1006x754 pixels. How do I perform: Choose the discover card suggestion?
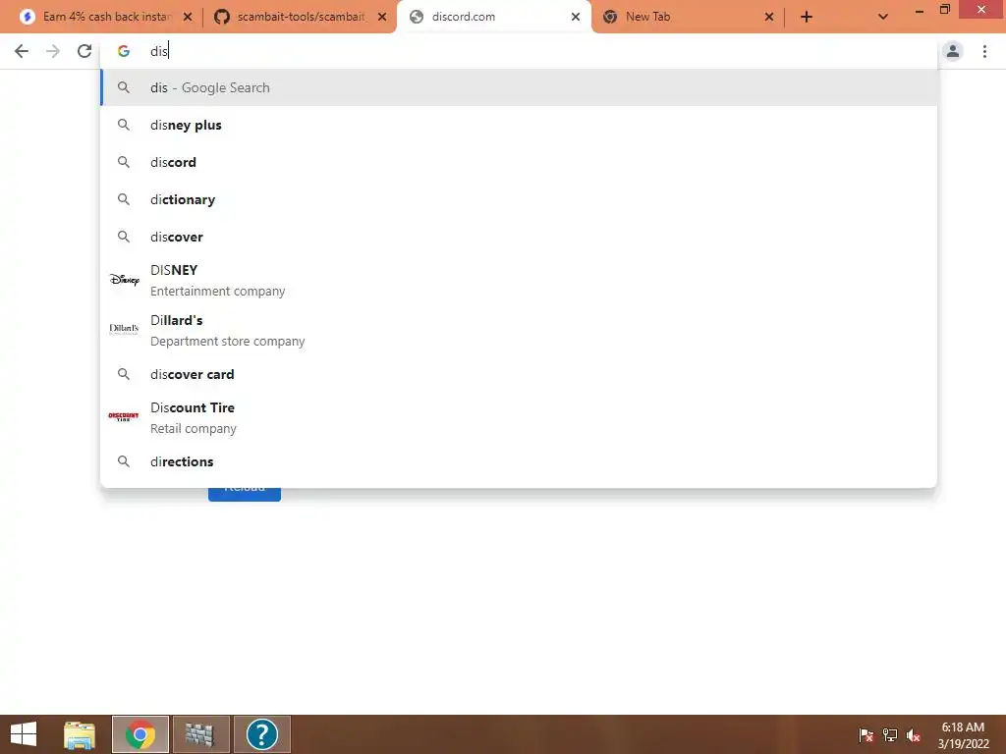click(x=519, y=374)
